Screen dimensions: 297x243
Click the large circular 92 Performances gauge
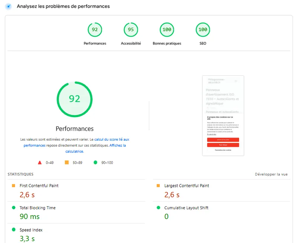tap(74, 99)
